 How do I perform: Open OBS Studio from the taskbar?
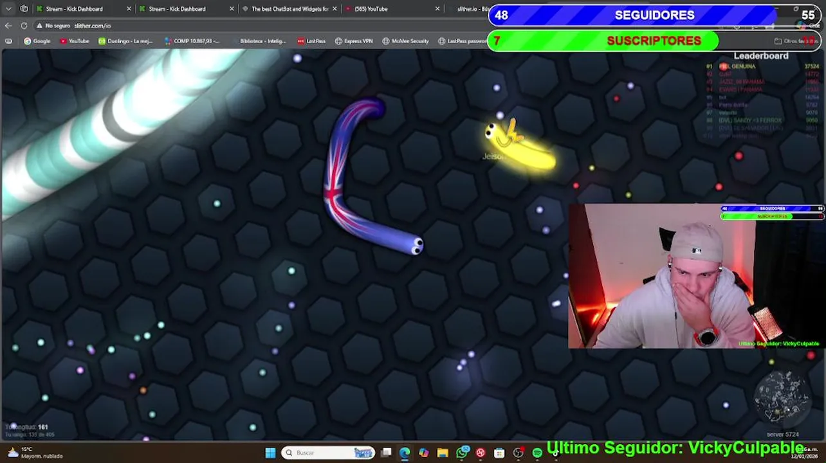pos(519,453)
